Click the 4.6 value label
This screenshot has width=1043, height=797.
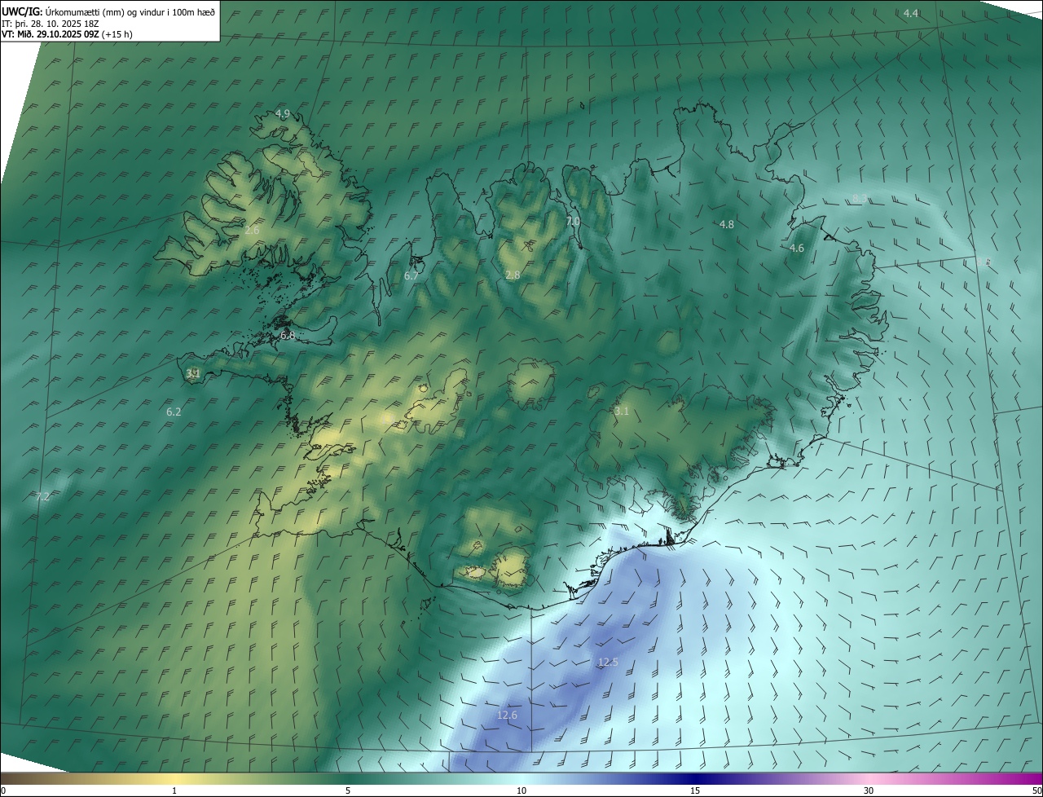point(797,249)
